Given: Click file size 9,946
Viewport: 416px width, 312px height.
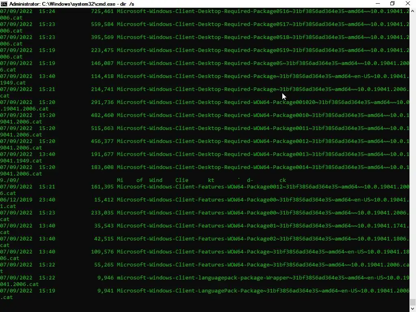Looking at the screenshot, I should click(x=105, y=278).
